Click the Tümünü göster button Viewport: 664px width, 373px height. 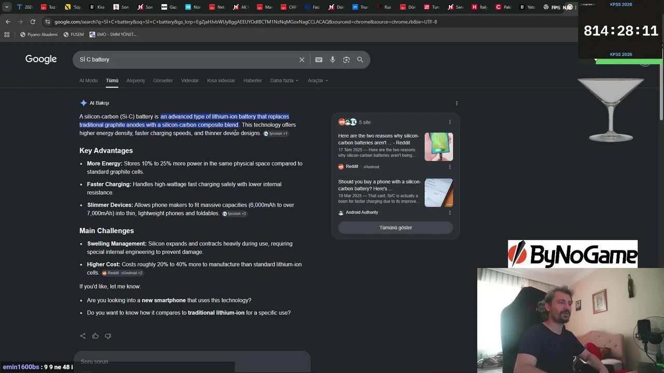pyautogui.click(x=395, y=227)
